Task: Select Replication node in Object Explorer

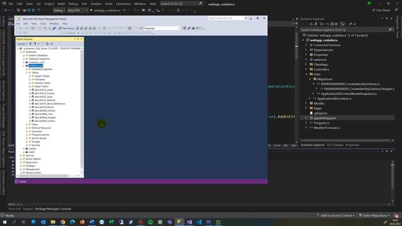Action: pos(31,163)
